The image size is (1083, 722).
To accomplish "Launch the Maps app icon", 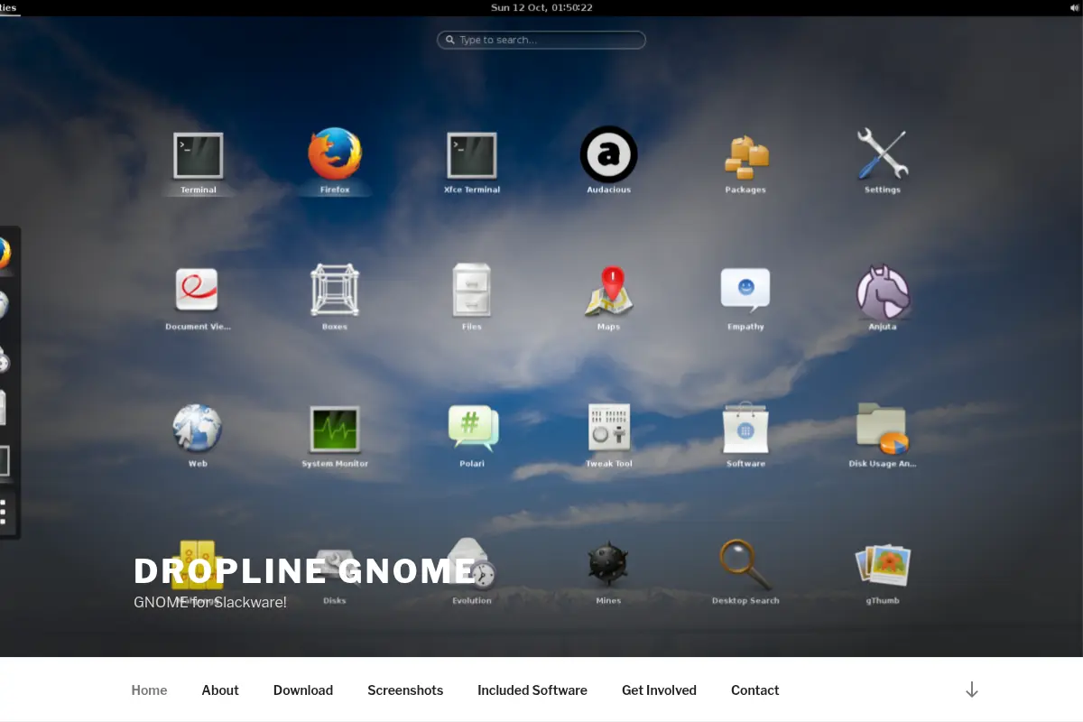I will (x=609, y=290).
